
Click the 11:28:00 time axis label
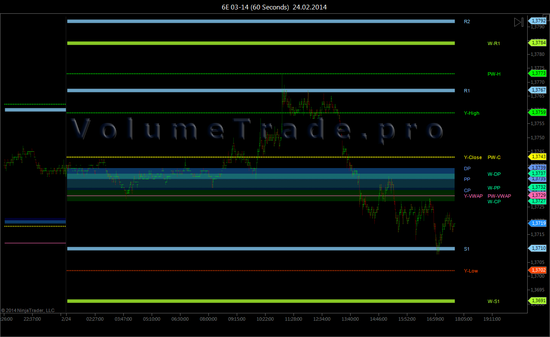(x=293, y=319)
